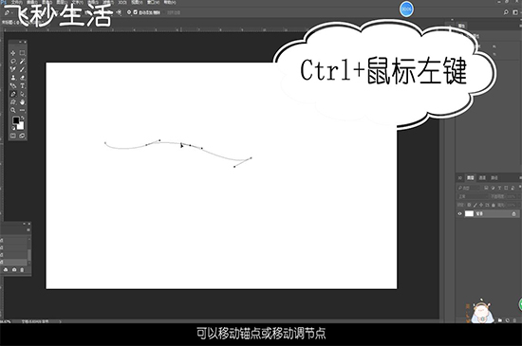This screenshot has height=346, width=522.
Task: Select the Horizontal Type tool
Action: [22, 86]
